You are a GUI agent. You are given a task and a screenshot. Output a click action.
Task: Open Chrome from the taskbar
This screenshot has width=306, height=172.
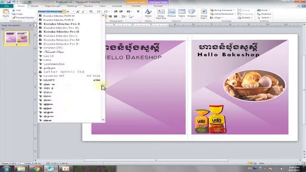tap(36, 169)
